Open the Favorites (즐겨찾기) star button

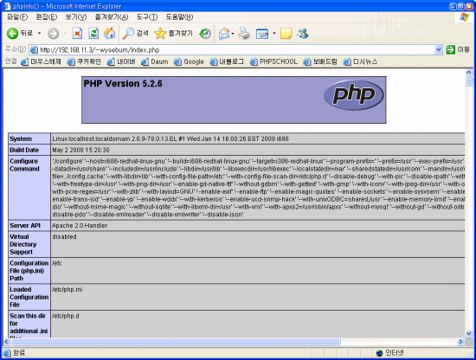[x=173, y=34]
